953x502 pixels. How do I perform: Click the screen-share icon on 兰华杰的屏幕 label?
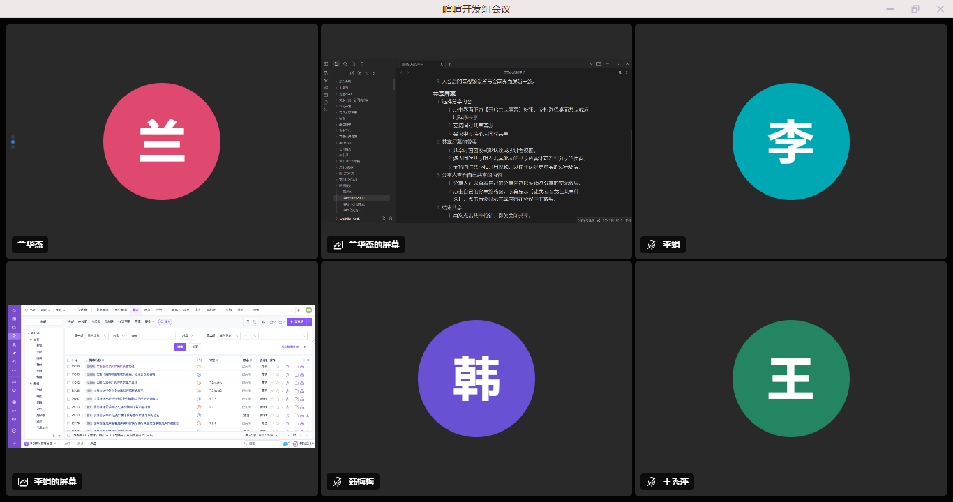[x=337, y=244]
